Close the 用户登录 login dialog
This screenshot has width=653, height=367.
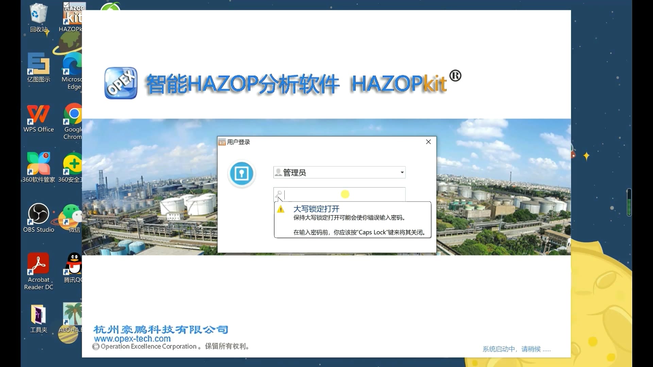[x=429, y=142]
